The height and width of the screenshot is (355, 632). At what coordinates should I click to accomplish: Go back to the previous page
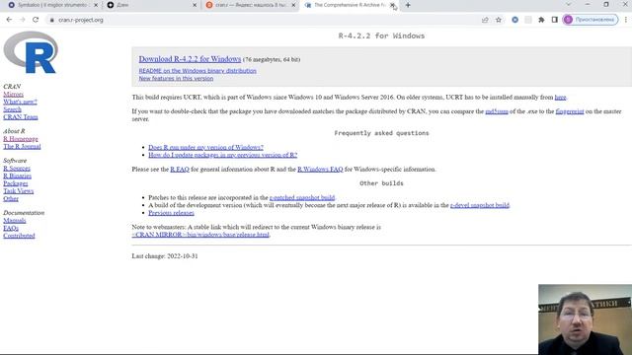tap(9, 20)
